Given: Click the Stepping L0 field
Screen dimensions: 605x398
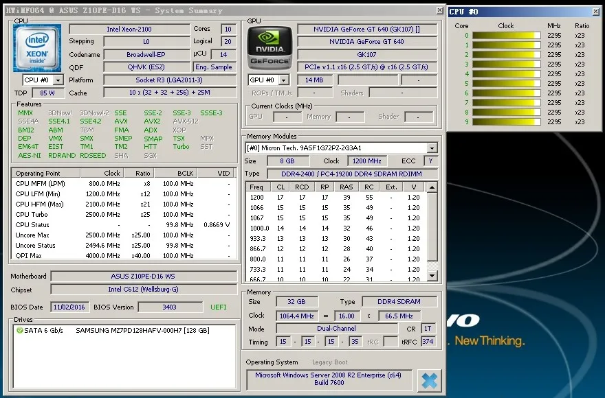Looking at the screenshot, I should (146, 42).
